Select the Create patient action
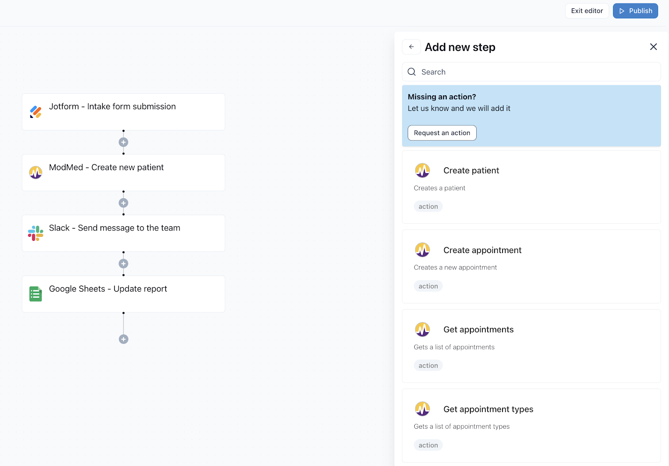This screenshot has width=669, height=466. pos(531,187)
